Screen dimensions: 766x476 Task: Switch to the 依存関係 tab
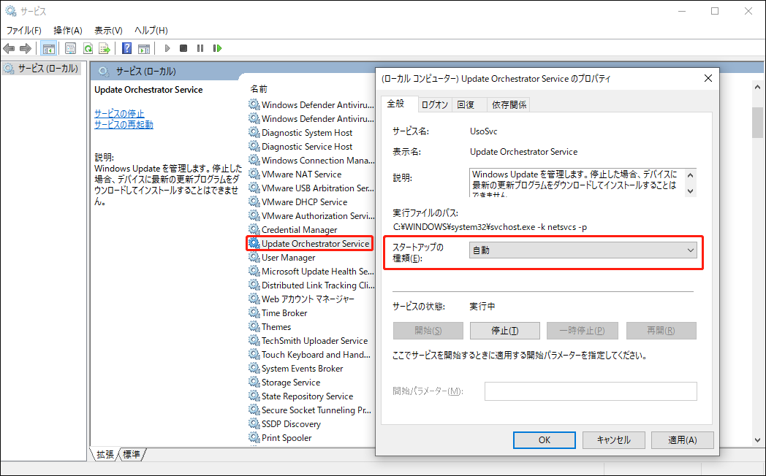(509, 105)
